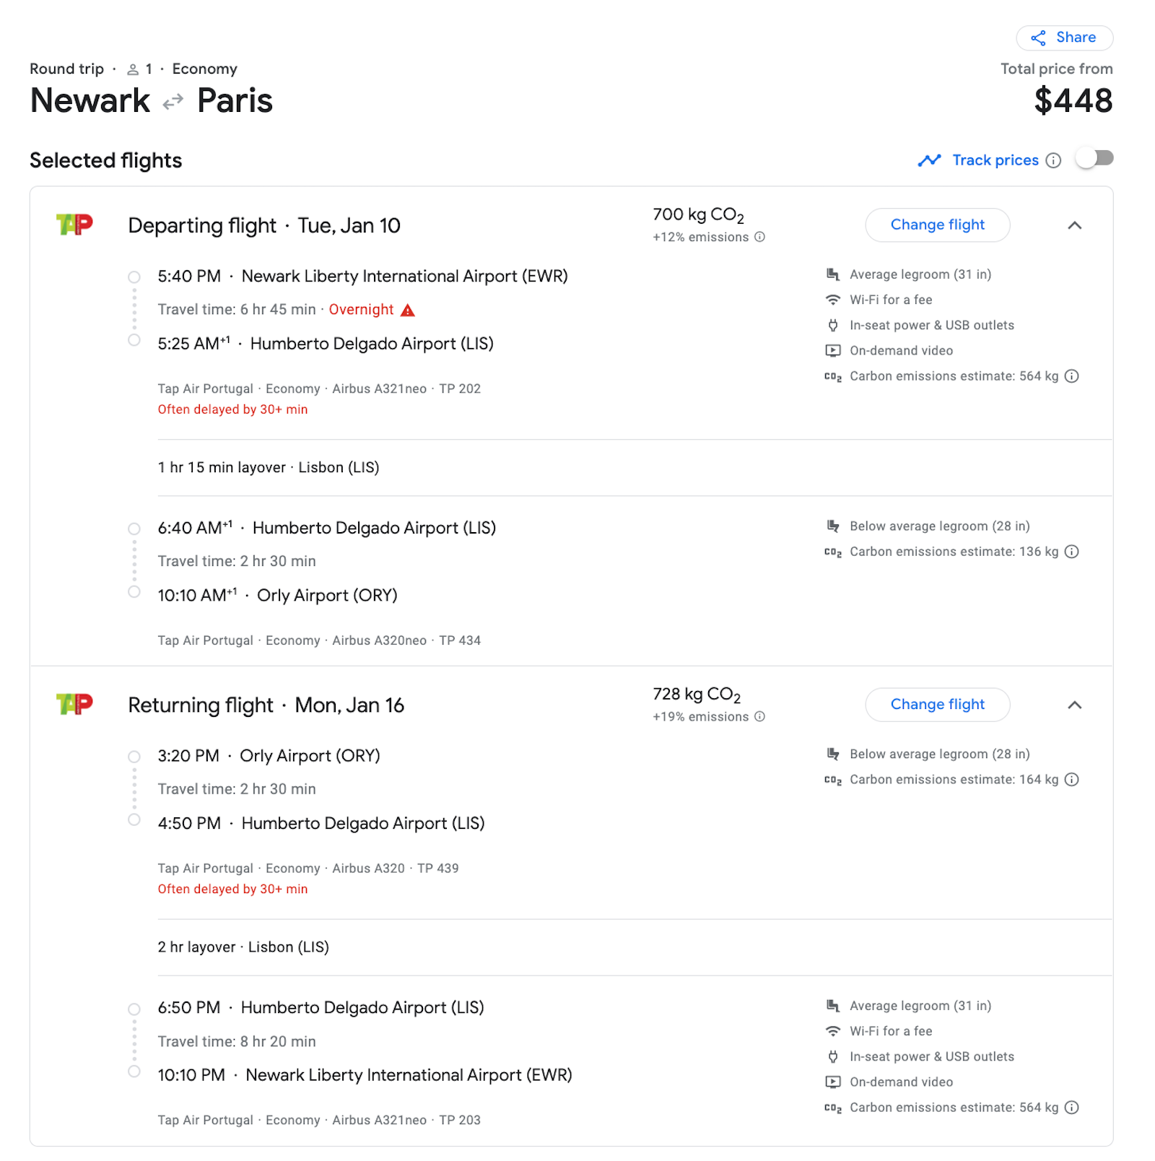Click the swap arrows between Newark and Paris
Screen dimensions: 1155x1161
coord(171,102)
